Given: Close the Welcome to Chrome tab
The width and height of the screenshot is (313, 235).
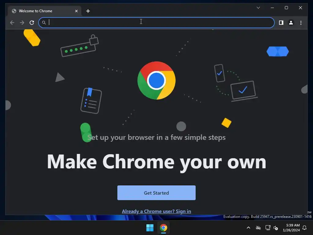Looking at the screenshot, I should [76, 11].
